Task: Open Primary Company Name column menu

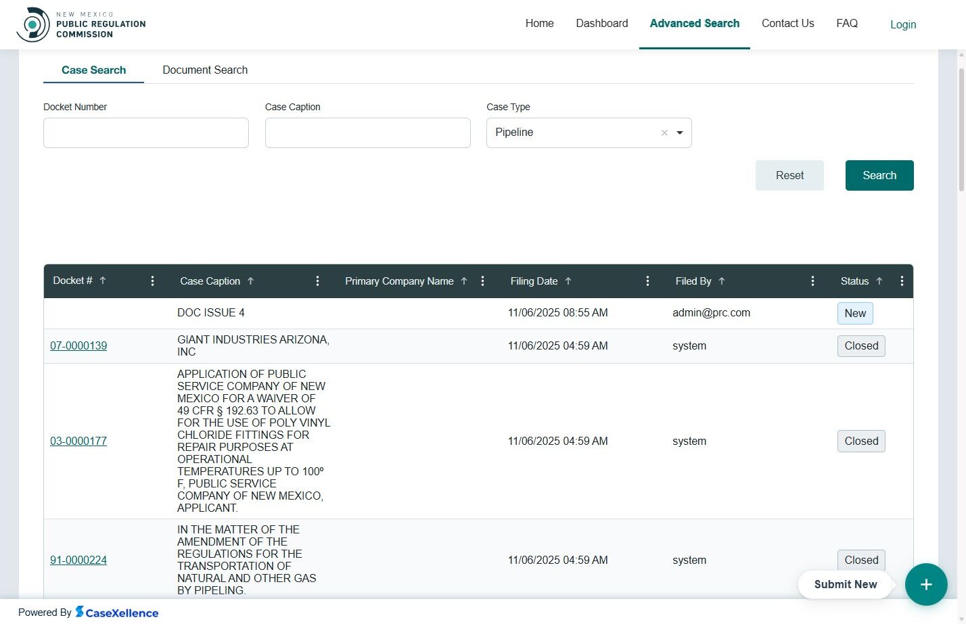Action: 482,281
